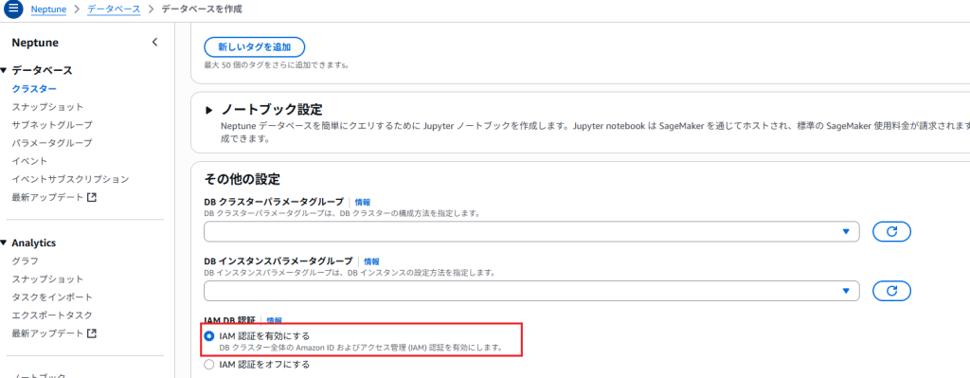The width and height of the screenshot is (970, 378).
Task: Click external link icon beside Analytics 最新アップデート
Action: point(92,333)
